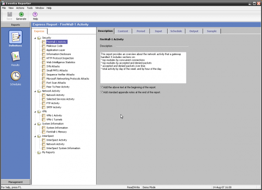Select Microsoft Networking Protocols Attacks report
This screenshot has height=190, width=262.
pos(68,78)
